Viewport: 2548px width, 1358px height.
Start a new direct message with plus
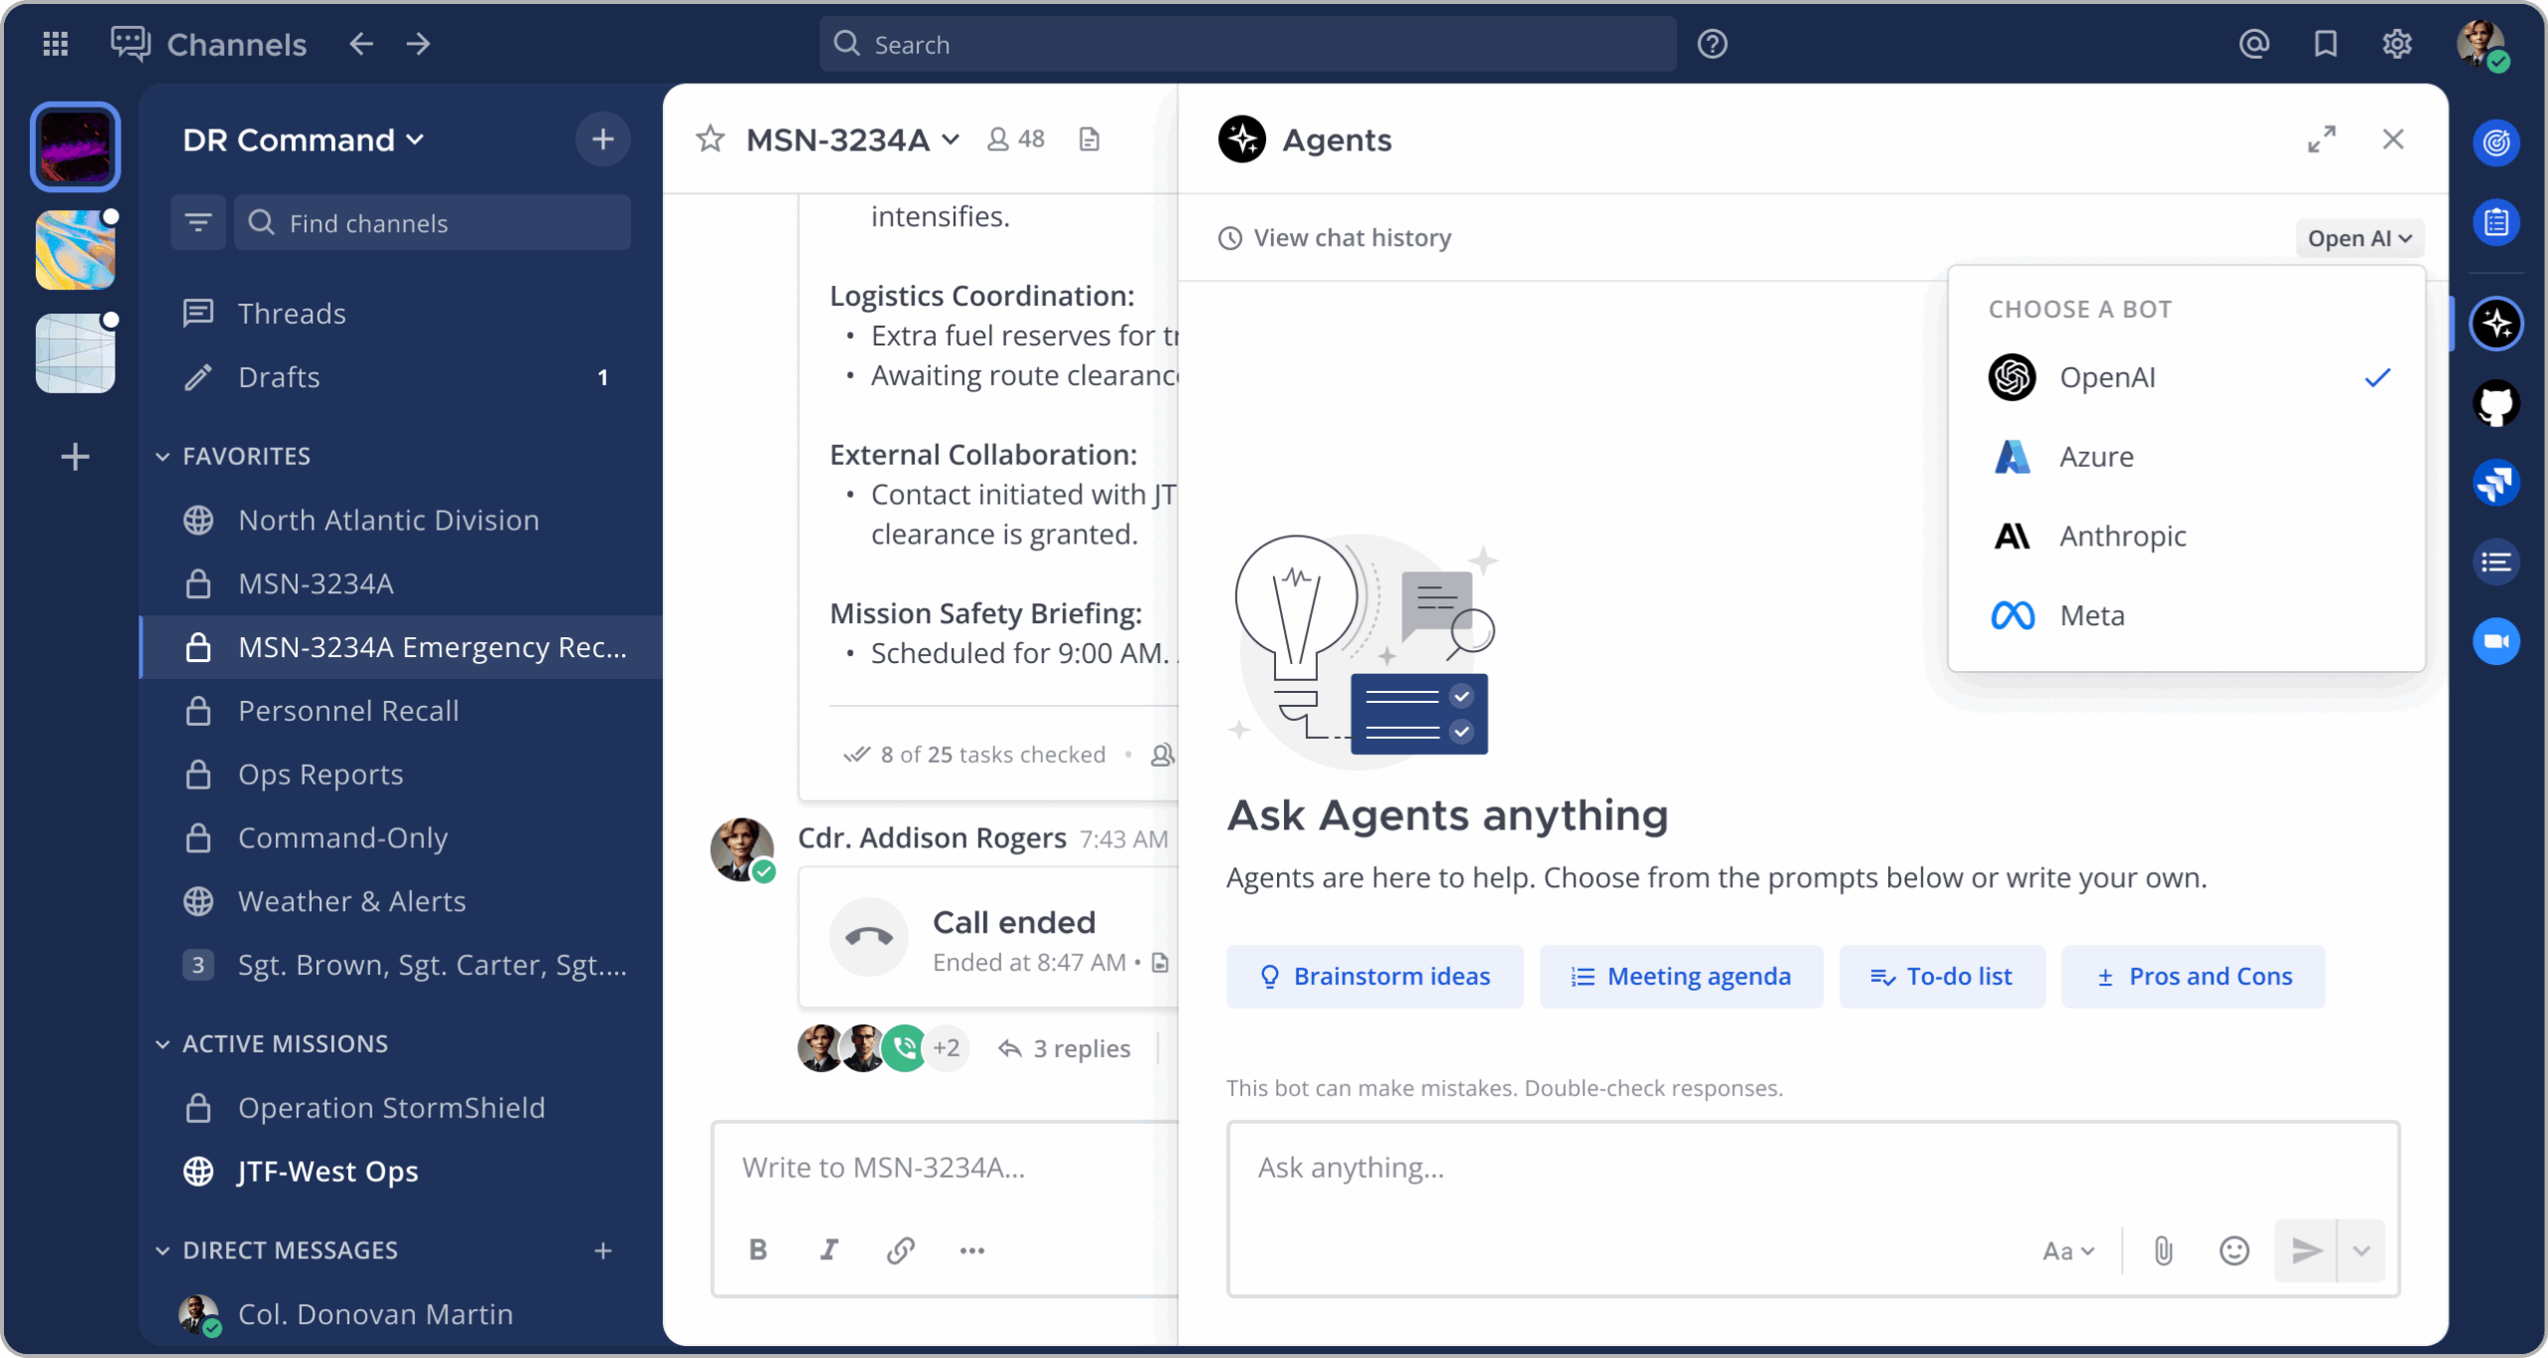coord(603,1250)
